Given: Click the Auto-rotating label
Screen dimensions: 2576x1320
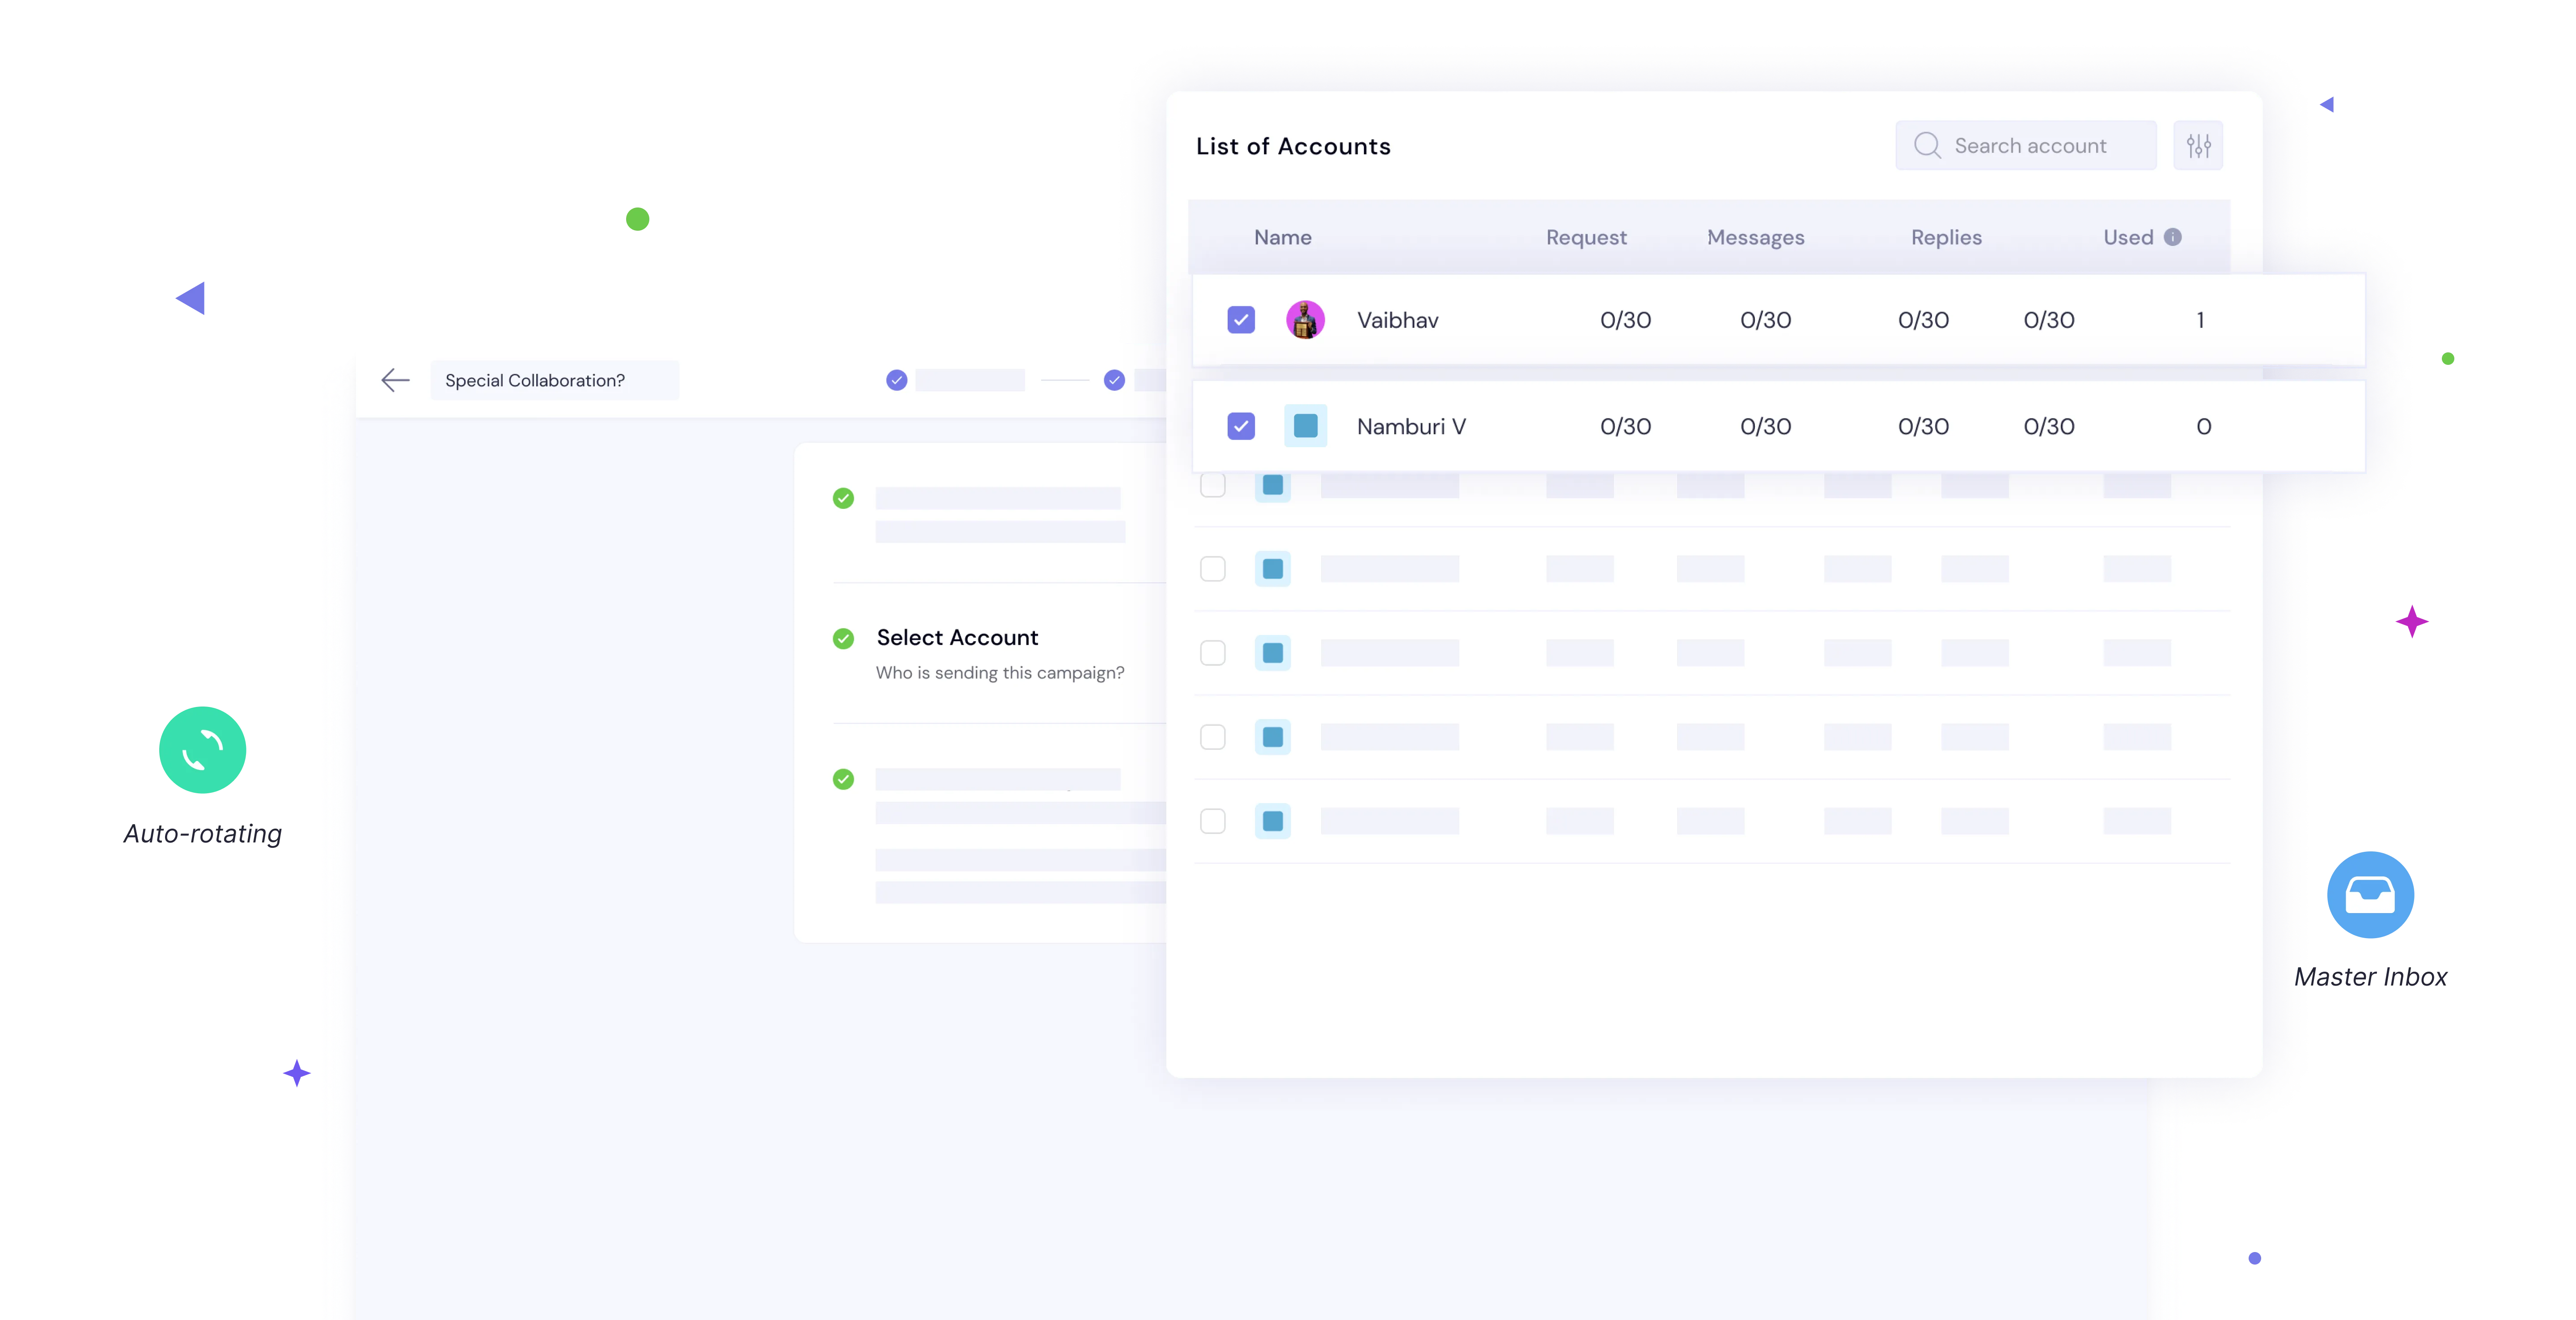Looking at the screenshot, I should tap(203, 833).
